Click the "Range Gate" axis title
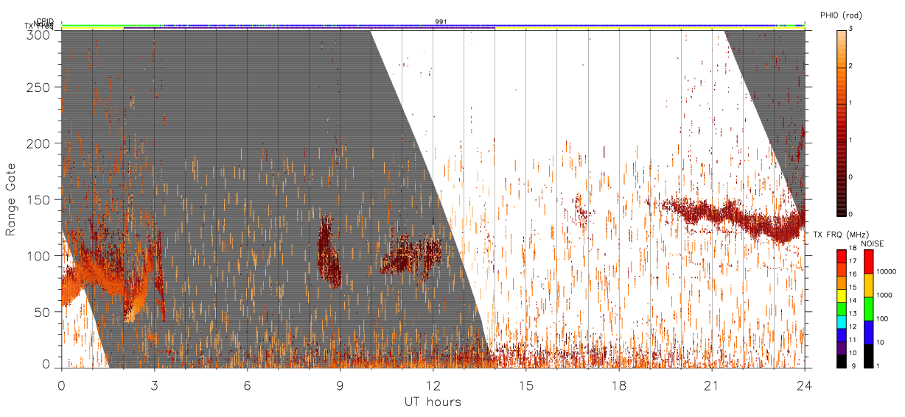Image resolution: width=905 pixels, height=417 pixels. point(10,199)
